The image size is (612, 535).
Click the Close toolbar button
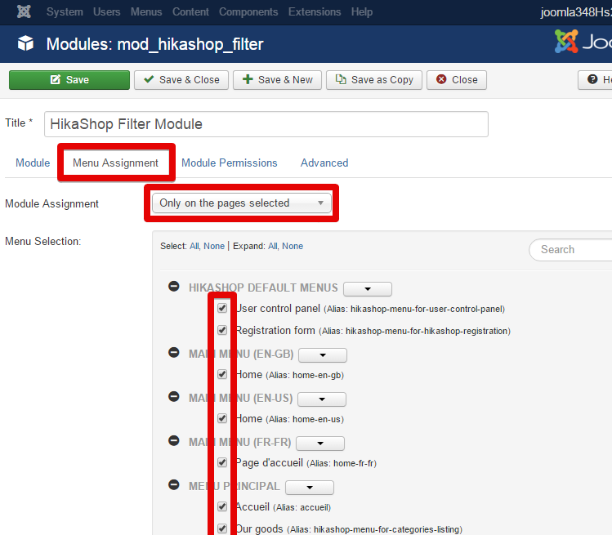point(457,79)
